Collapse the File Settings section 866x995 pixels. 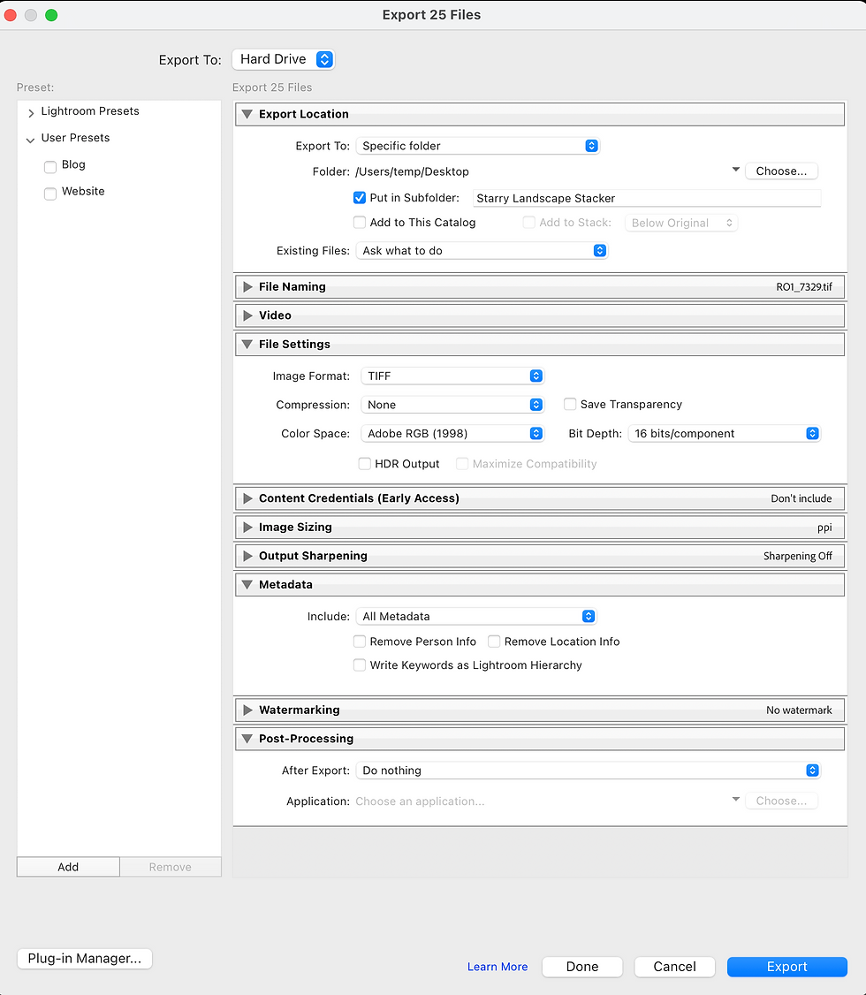click(x=247, y=344)
